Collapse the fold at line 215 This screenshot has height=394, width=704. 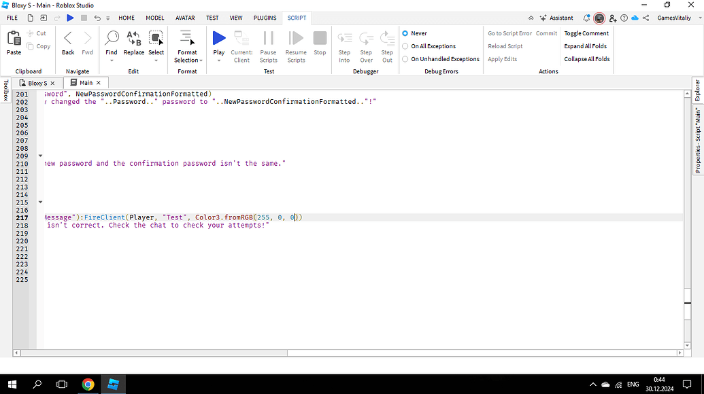click(x=40, y=202)
